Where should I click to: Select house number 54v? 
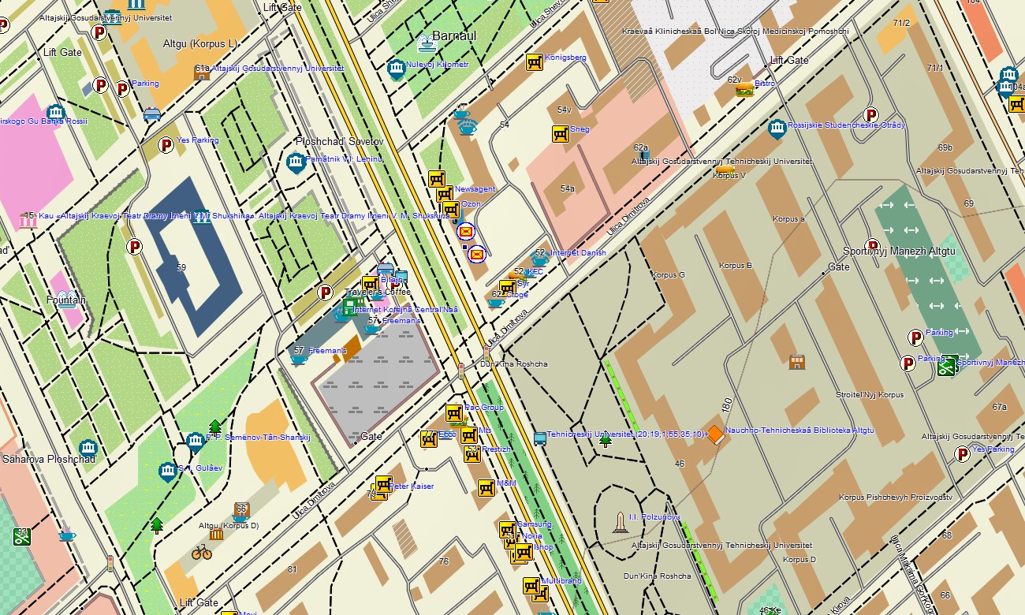(564, 110)
